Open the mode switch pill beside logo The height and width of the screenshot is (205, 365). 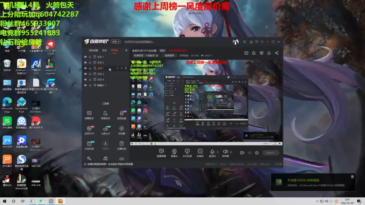pyautogui.click(x=116, y=41)
